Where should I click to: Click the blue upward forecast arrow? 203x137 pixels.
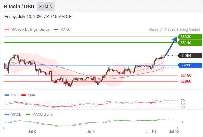(x=171, y=46)
